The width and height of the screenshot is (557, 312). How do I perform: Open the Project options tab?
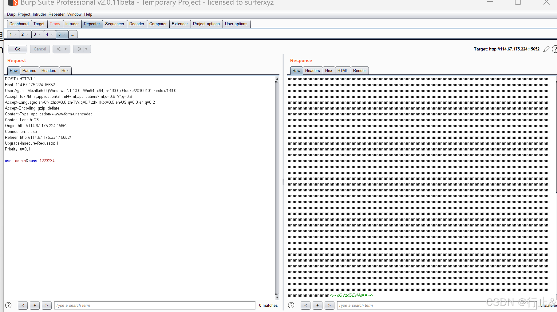(206, 24)
